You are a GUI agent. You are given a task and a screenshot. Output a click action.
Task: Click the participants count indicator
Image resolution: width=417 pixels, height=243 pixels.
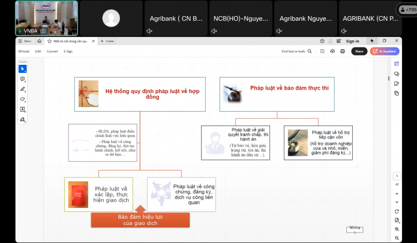tap(406, 9)
